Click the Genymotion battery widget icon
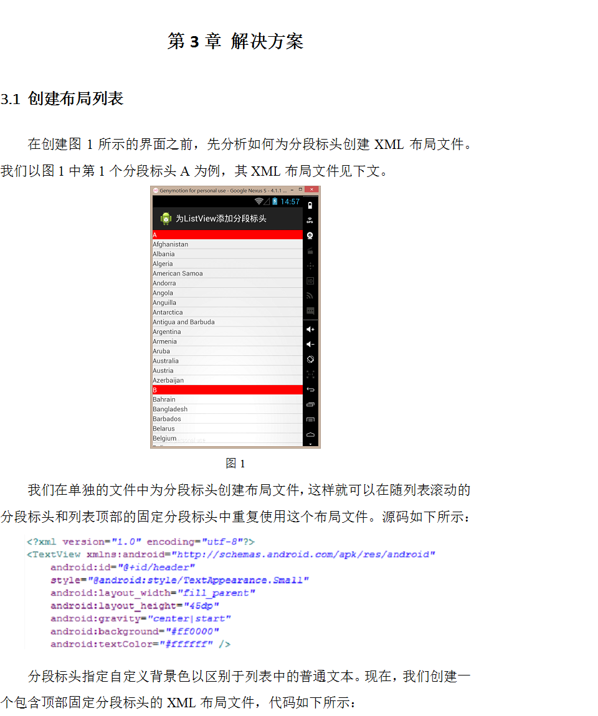Image resolution: width=598 pixels, height=716 pixels. (310, 204)
